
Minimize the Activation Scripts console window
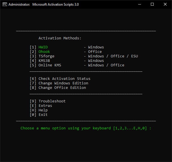(x=139, y=4)
